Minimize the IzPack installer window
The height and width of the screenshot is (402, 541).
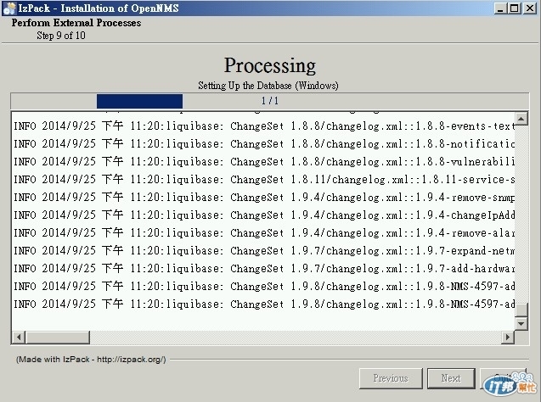500,8
